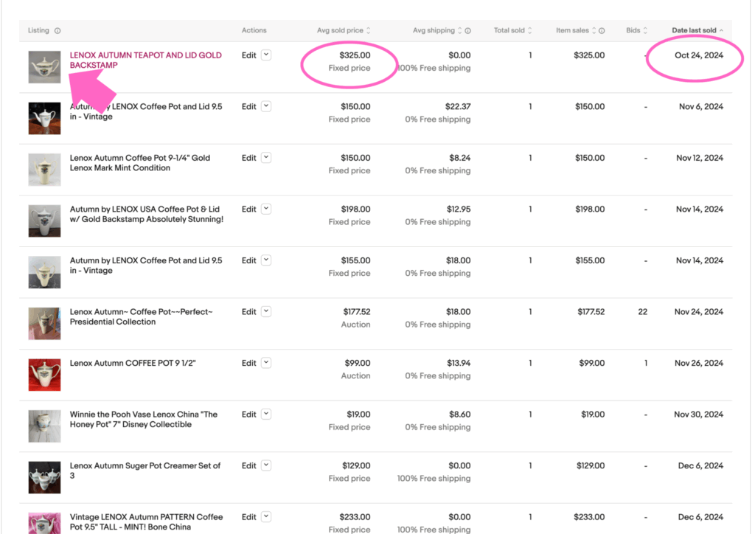Click the red-background COFFEE POT 9 1/2" thumbnail
755x534 pixels.
pyautogui.click(x=44, y=375)
